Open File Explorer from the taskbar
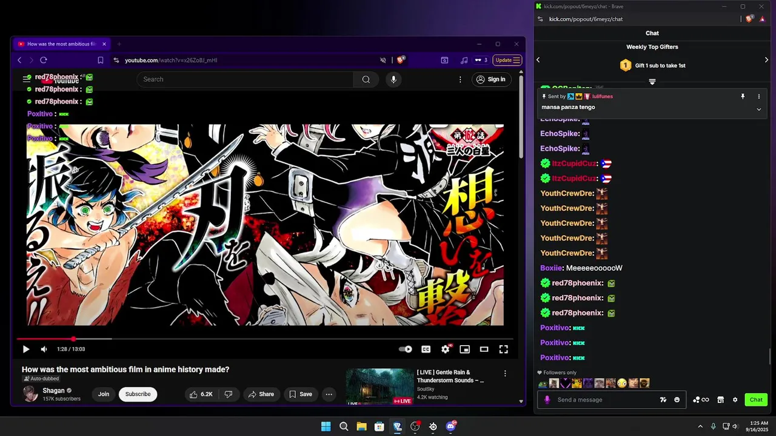 361,427
